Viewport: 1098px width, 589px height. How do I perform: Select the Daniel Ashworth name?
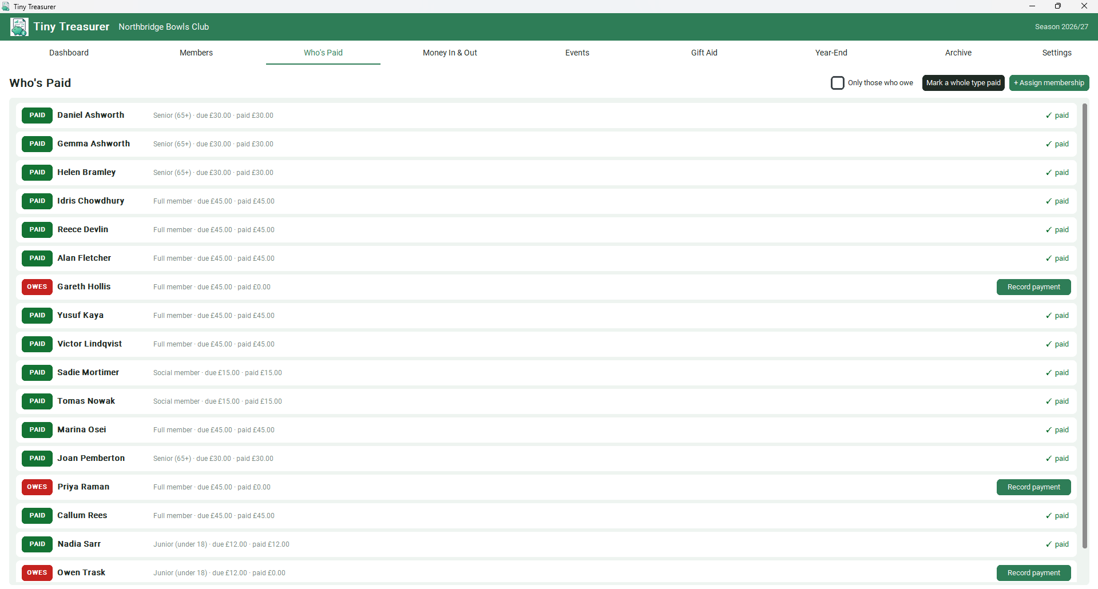90,115
